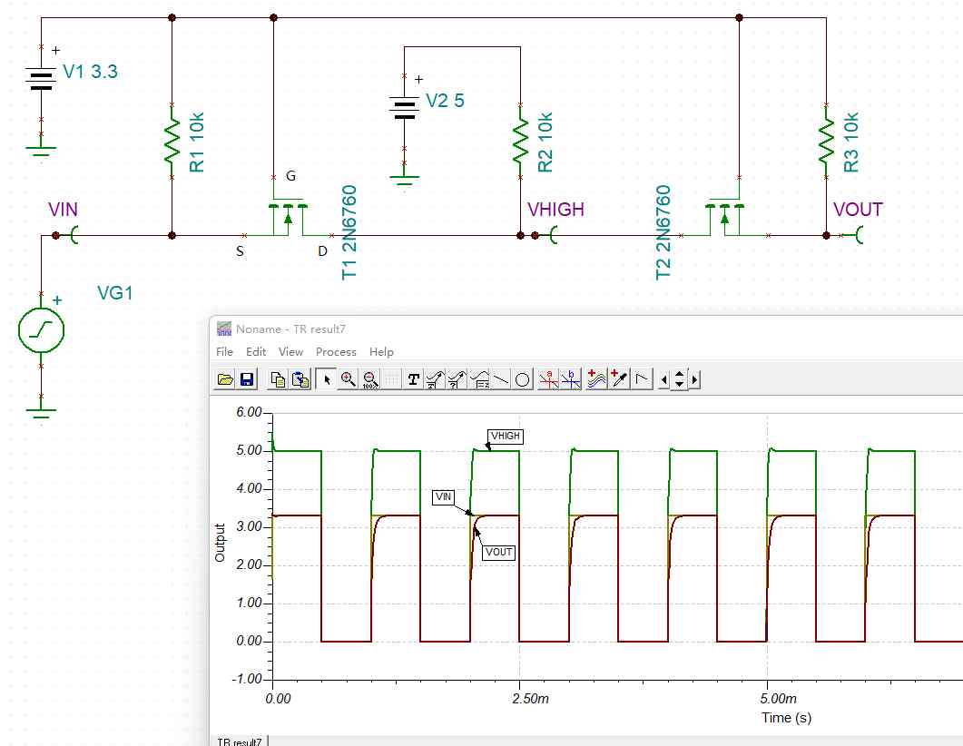Activate cursor b
This screenshot has width=963, height=746.
pos(571,379)
